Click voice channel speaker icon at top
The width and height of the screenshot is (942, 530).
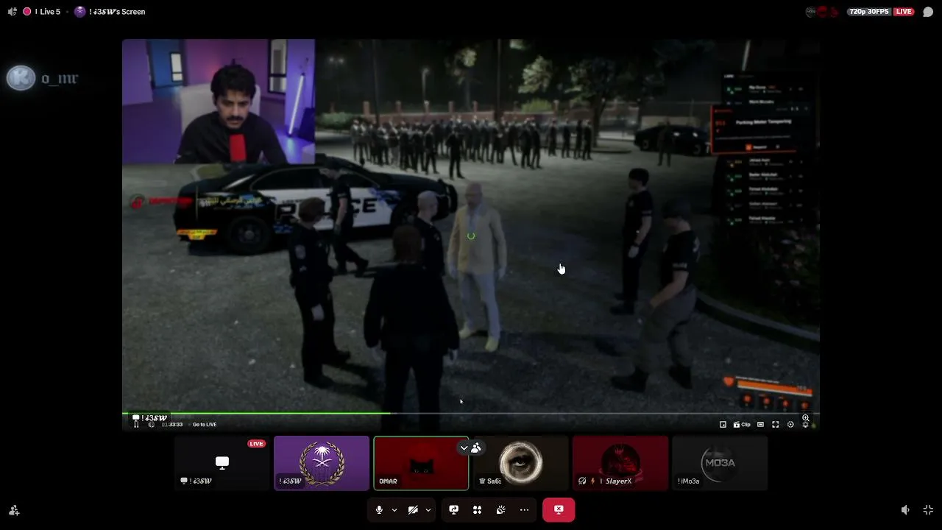12,12
